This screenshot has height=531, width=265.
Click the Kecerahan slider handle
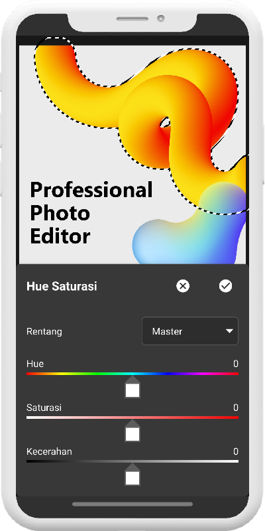click(132, 475)
